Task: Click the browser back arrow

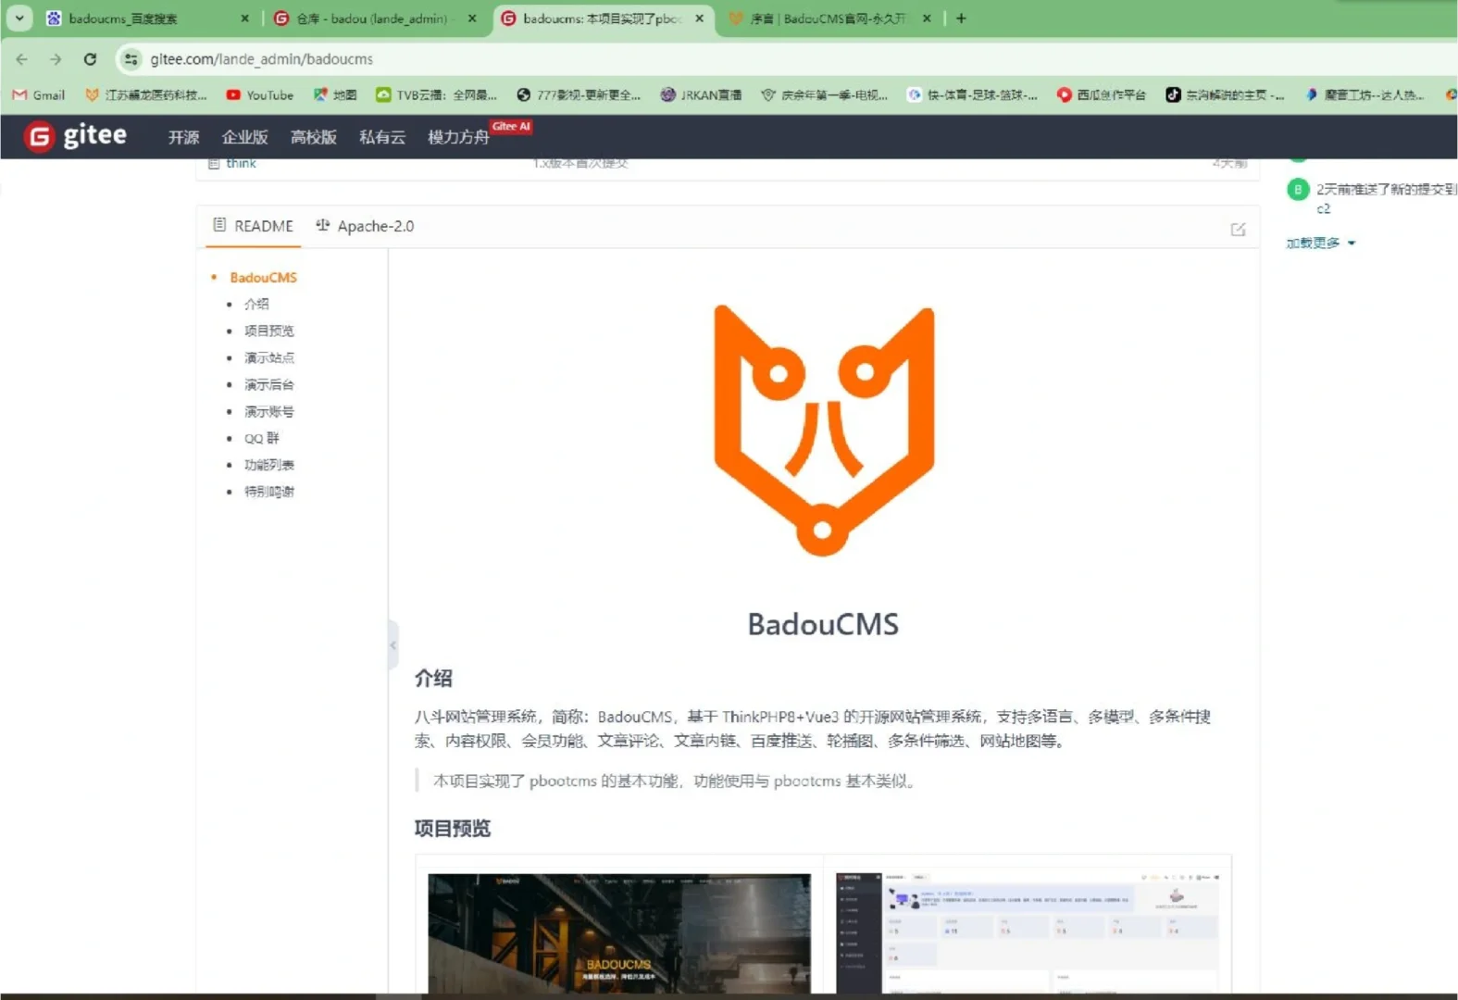Action: [x=21, y=59]
